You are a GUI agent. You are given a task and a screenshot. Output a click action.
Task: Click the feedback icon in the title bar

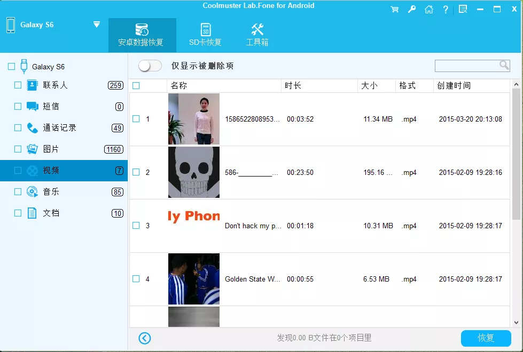[x=463, y=9]
